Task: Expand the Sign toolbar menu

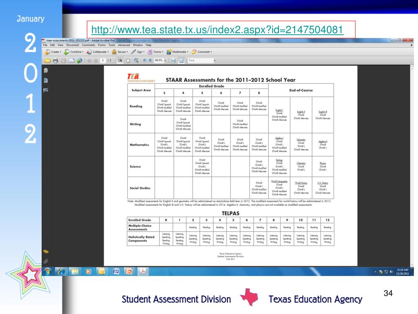Action: click(138, 52)
